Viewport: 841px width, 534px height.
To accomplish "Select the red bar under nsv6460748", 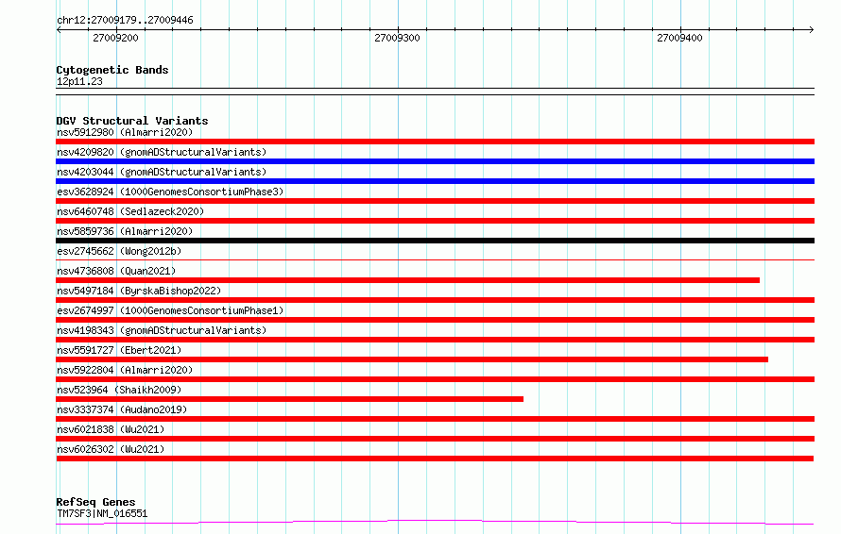I will click(435, 221).
